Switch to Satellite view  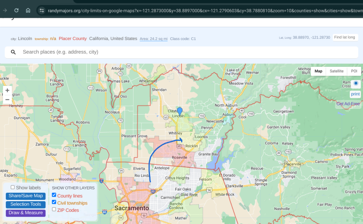point(336,71)
